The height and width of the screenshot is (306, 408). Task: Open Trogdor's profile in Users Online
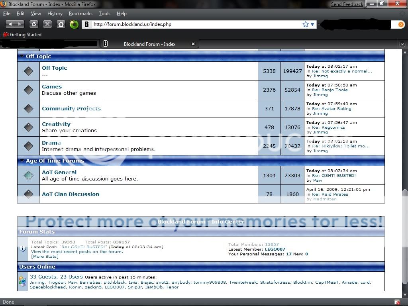point(57,282)
